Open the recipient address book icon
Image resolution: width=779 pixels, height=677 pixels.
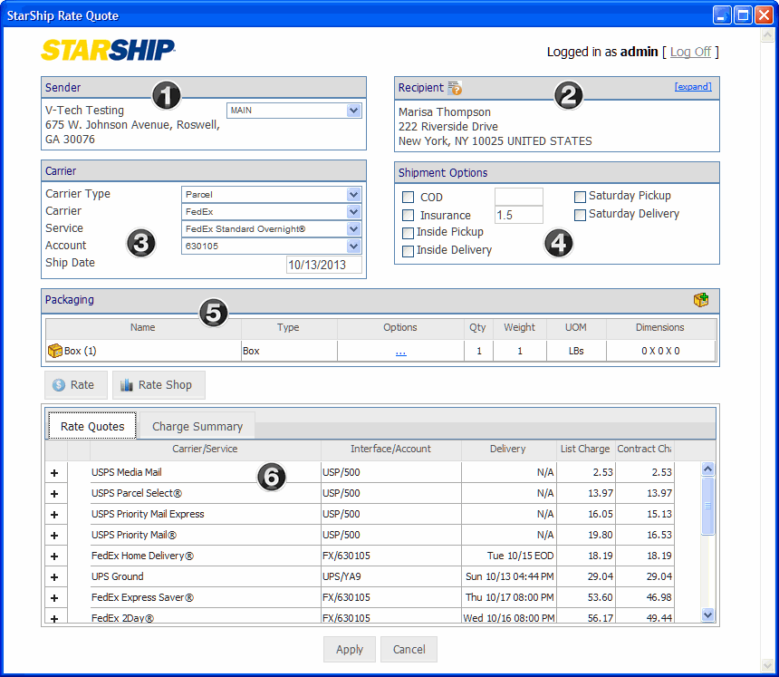pos(455,88)
